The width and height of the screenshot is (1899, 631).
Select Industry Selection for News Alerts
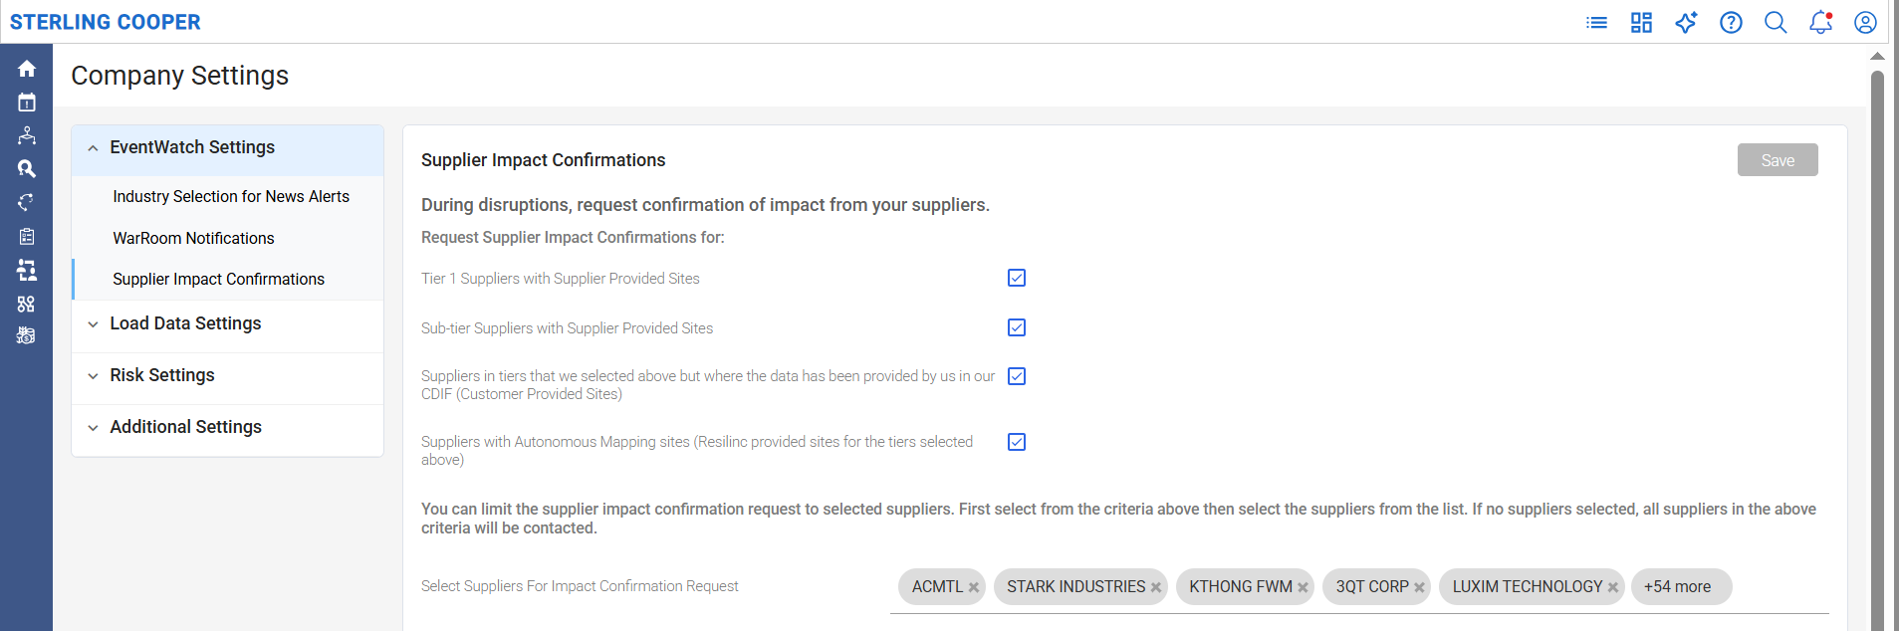(x=231, y=196)
